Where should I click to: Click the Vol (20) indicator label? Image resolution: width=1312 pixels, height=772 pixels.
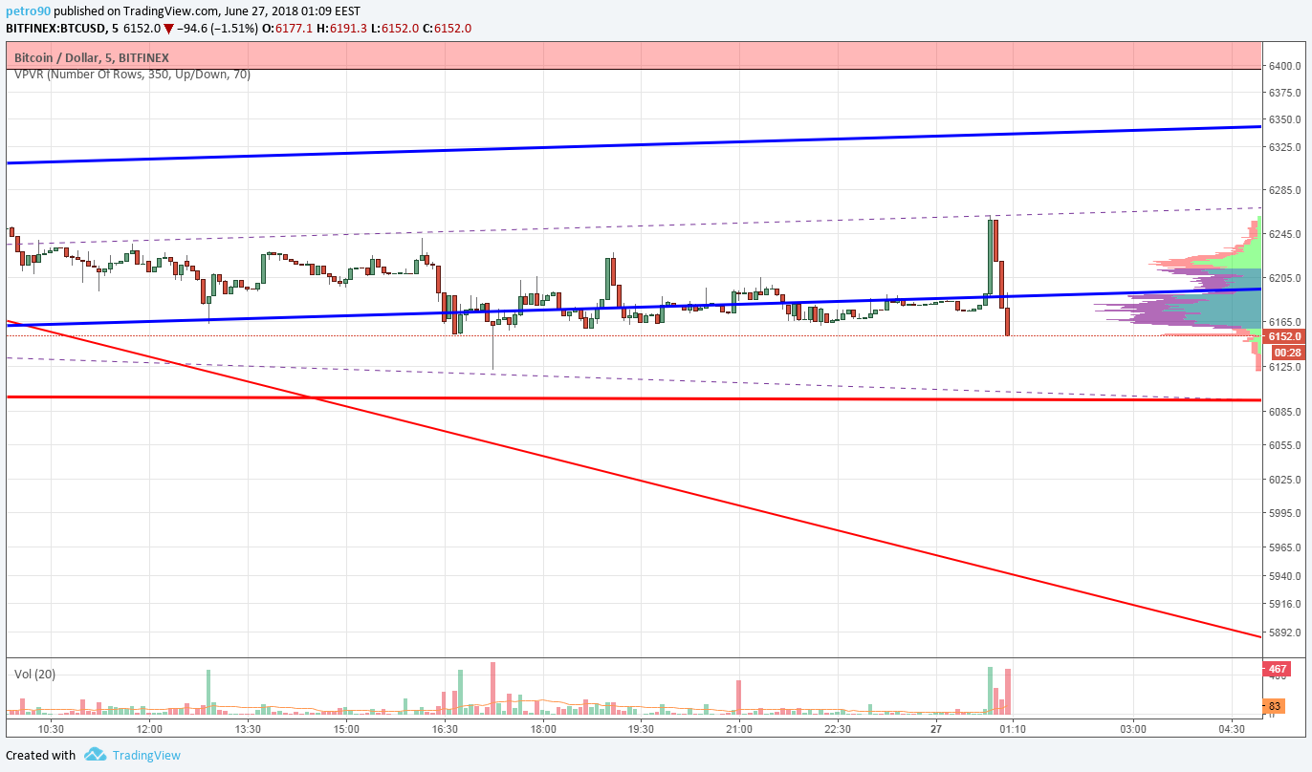34,674
